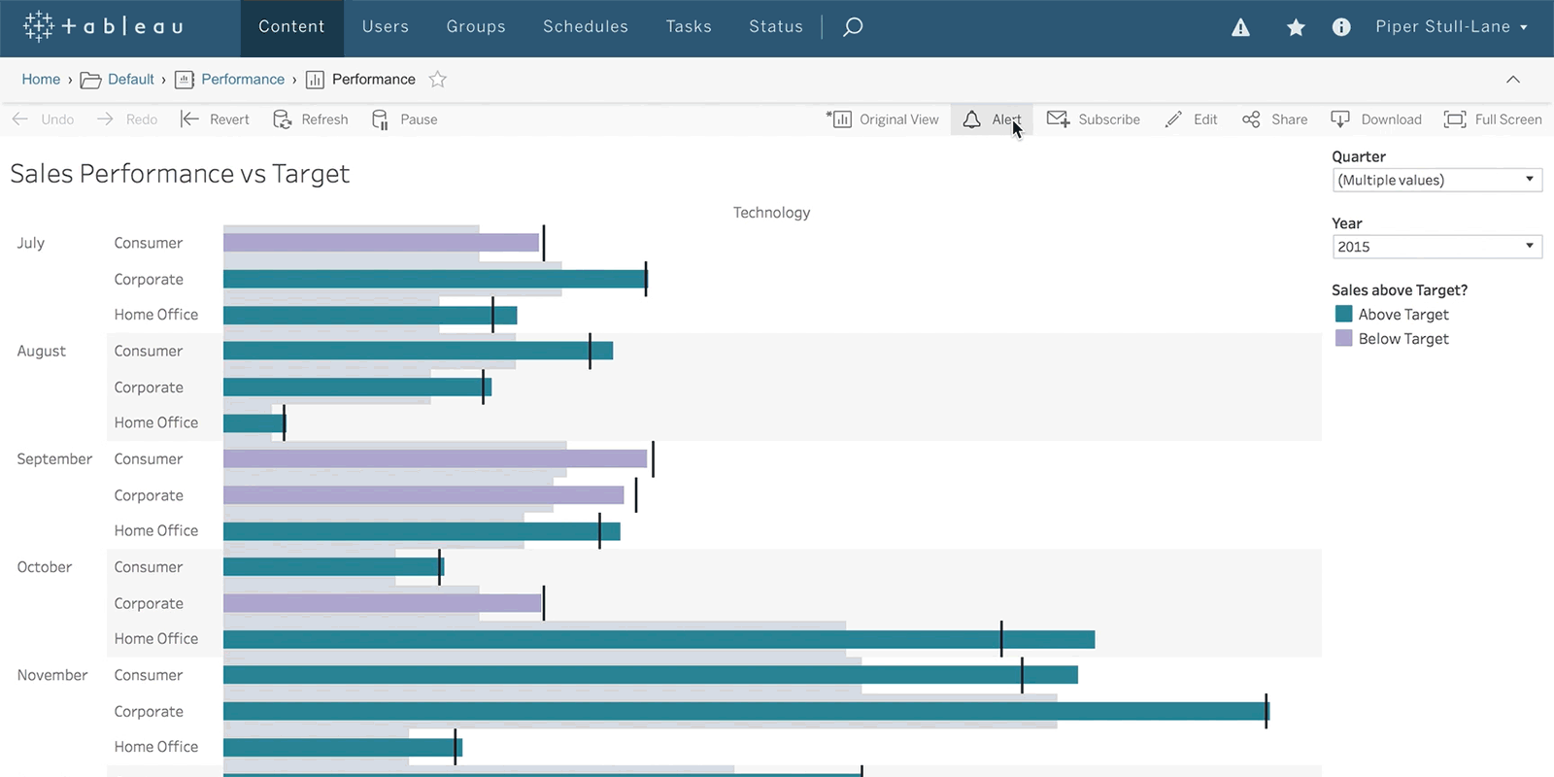Click the October Home Office teal bar

659,639
